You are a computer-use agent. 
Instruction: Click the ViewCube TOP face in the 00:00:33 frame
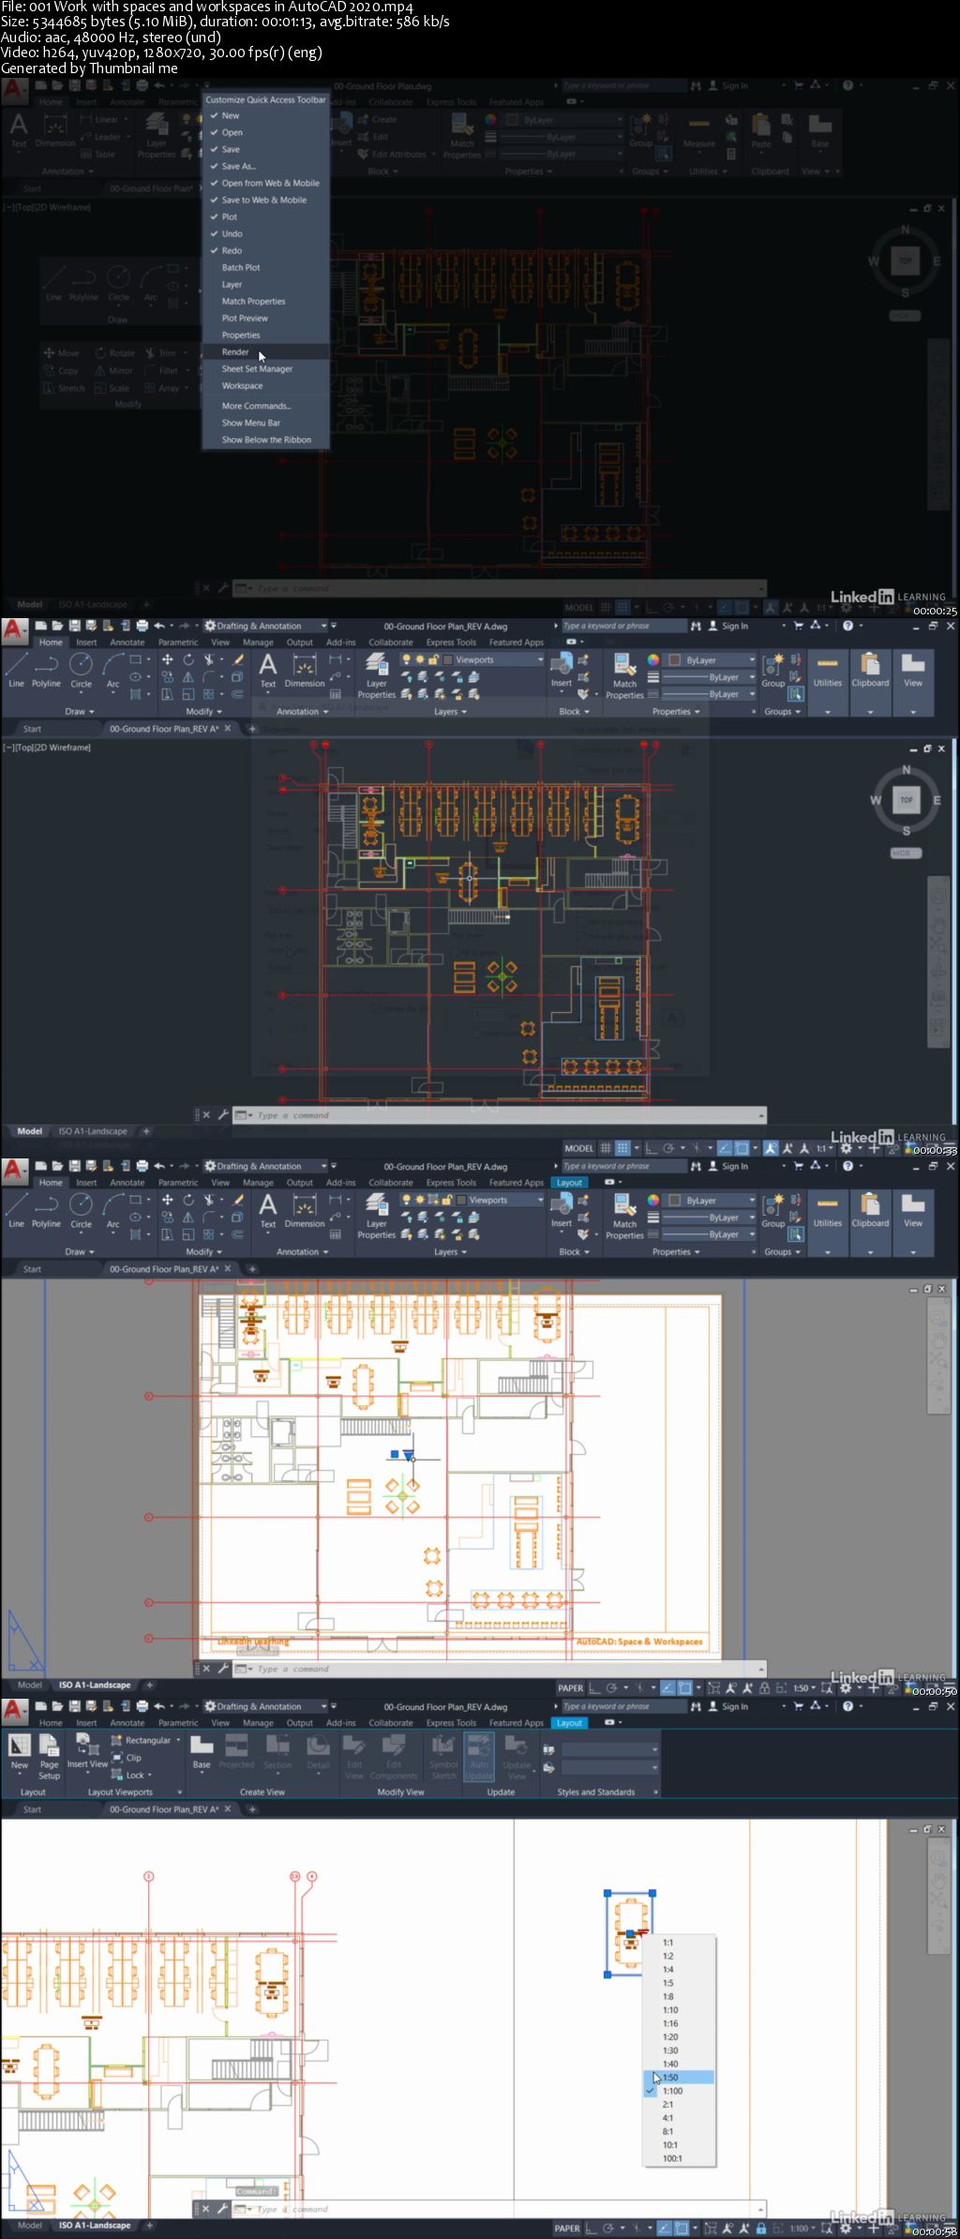click(906, 800)
